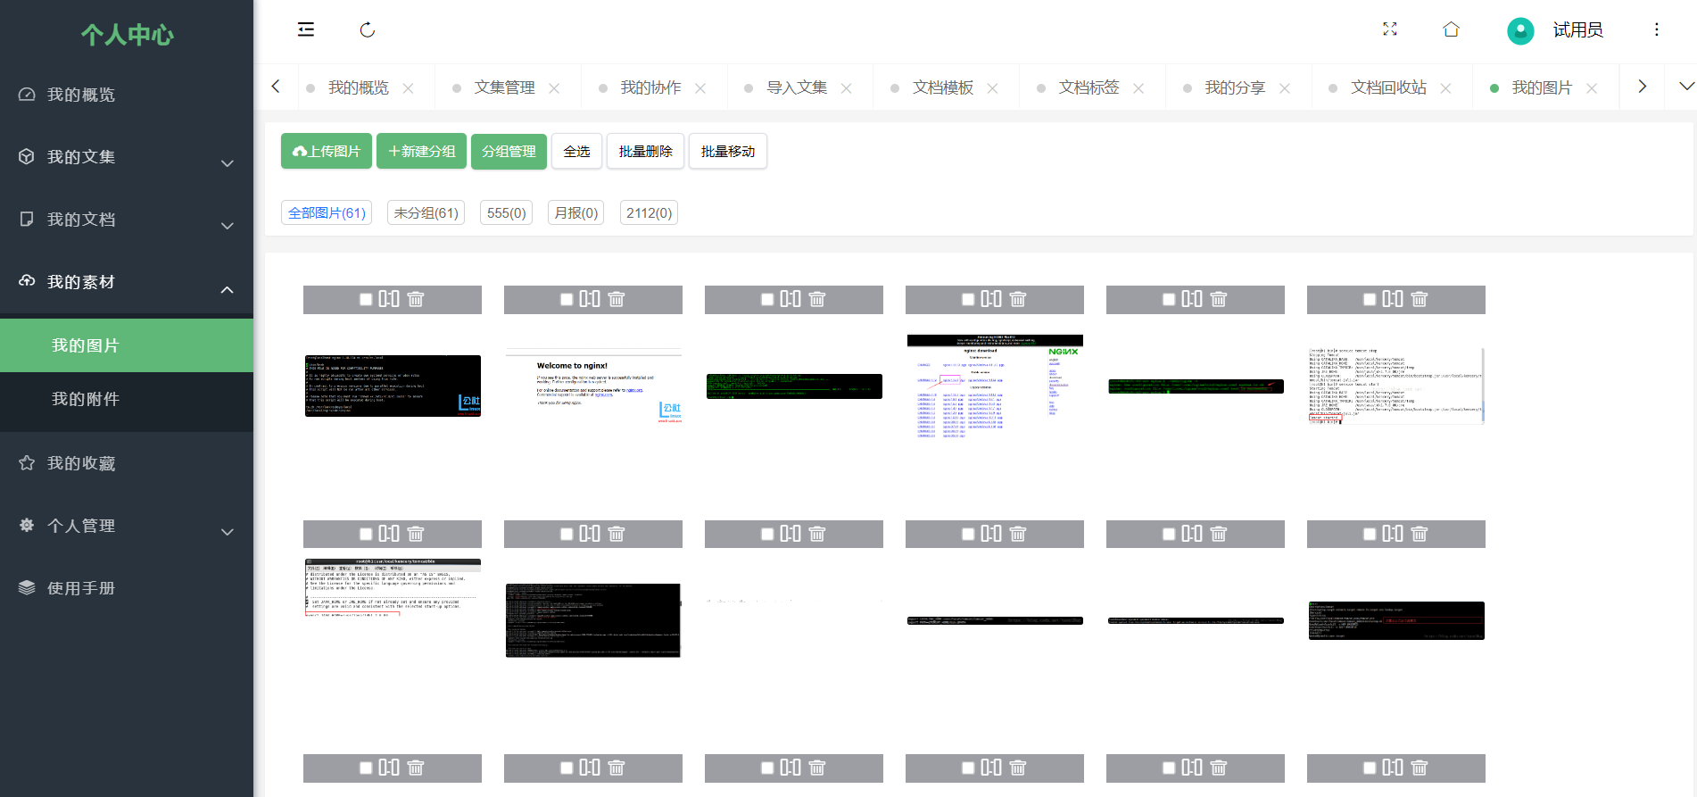Filter by 月报(0) group tag
Viewport: 1697px width, 797px height.
(x=575, y=212)
